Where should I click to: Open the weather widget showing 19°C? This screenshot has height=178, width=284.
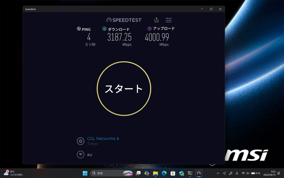tap(13, 173)
